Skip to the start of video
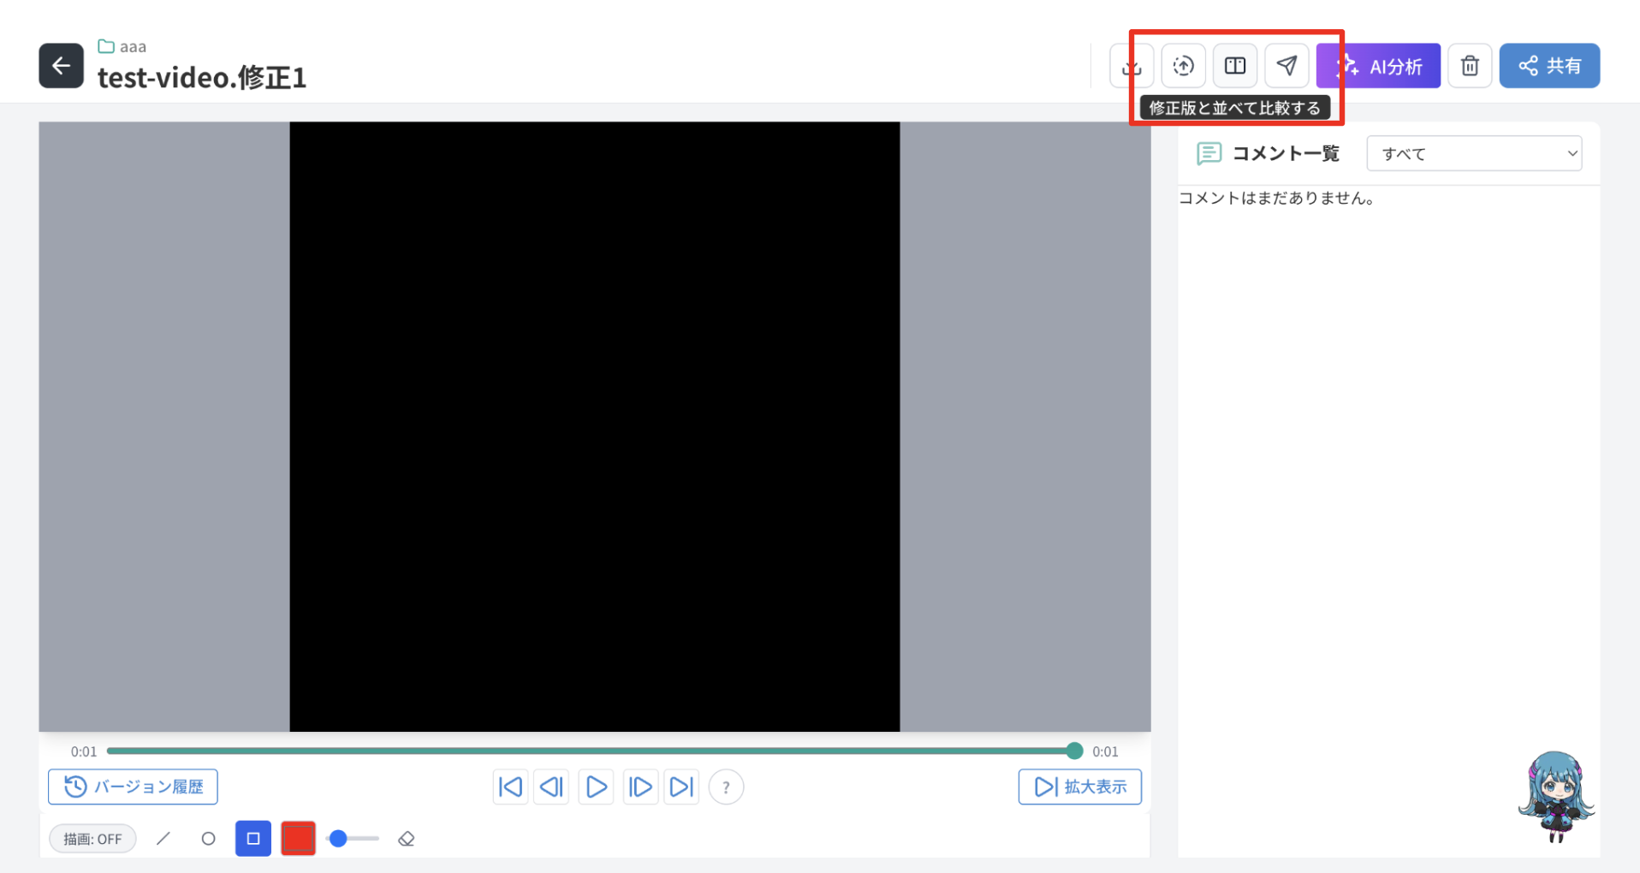 (x=510, y=787)
